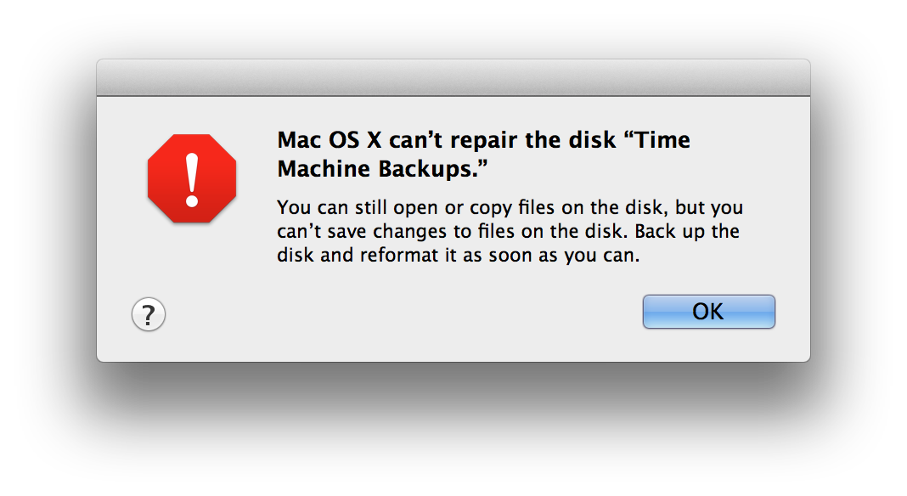Viewport: 907px width, 496px height.
Task: Confirm the dialog with the OK button
Action: click(708, 312)
